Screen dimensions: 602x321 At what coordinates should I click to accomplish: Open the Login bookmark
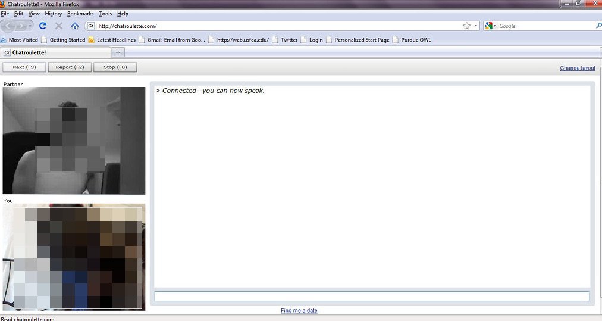click(x=312, y=39)
